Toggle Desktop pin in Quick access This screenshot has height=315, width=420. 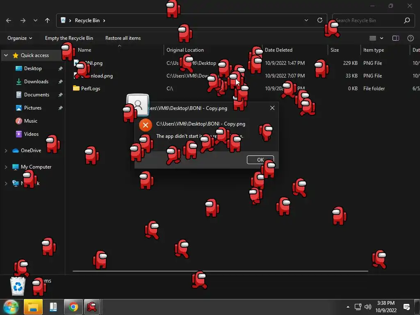[x=61, y=68]
